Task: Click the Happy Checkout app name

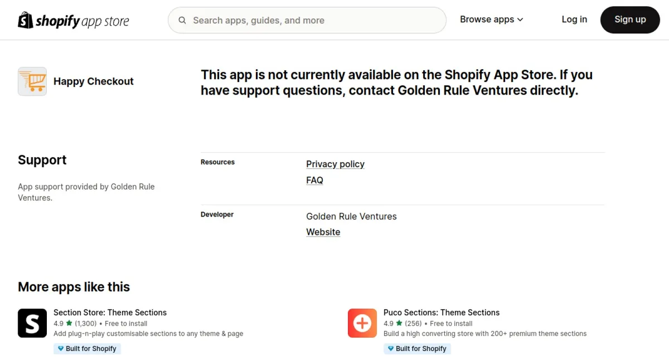Action: click(93, 81)
